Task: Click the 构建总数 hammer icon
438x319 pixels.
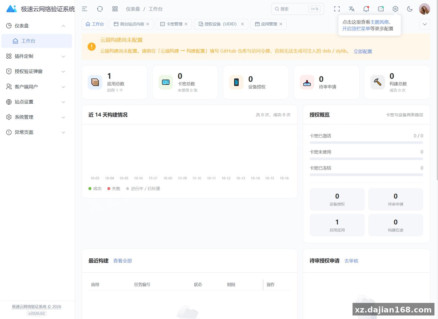Action: (x=377, y=82)
